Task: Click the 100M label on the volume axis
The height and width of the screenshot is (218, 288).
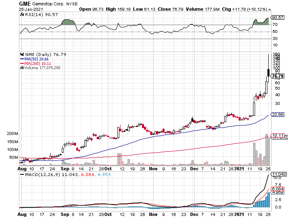Action: point(12,149)
